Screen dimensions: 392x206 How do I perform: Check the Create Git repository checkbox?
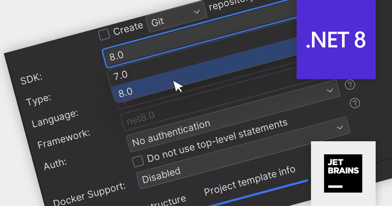[x=104, y=34]
